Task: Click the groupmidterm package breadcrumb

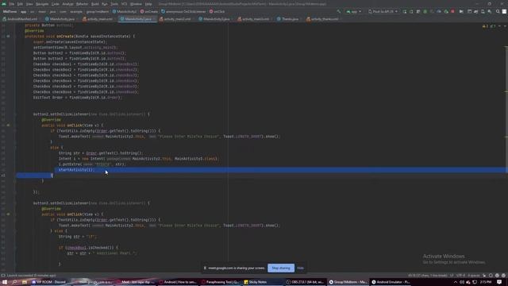Action: point(98,11)
